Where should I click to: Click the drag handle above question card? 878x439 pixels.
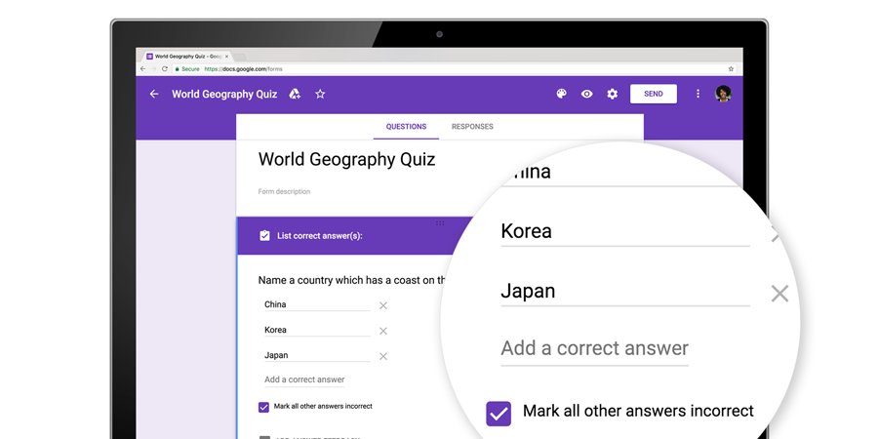440,222
